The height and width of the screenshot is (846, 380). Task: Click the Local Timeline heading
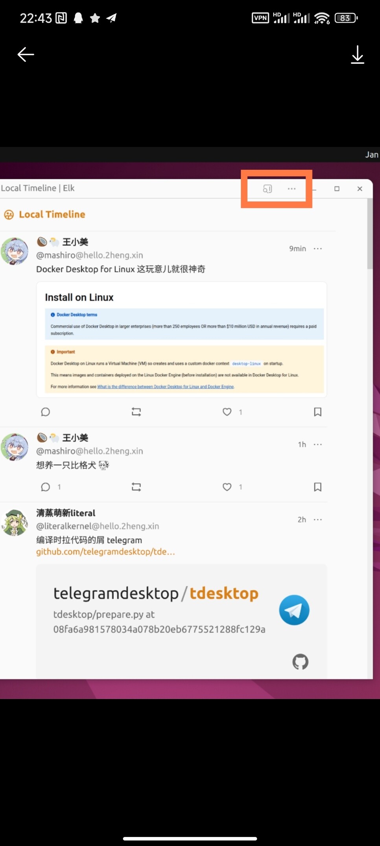tap(52, 214)
